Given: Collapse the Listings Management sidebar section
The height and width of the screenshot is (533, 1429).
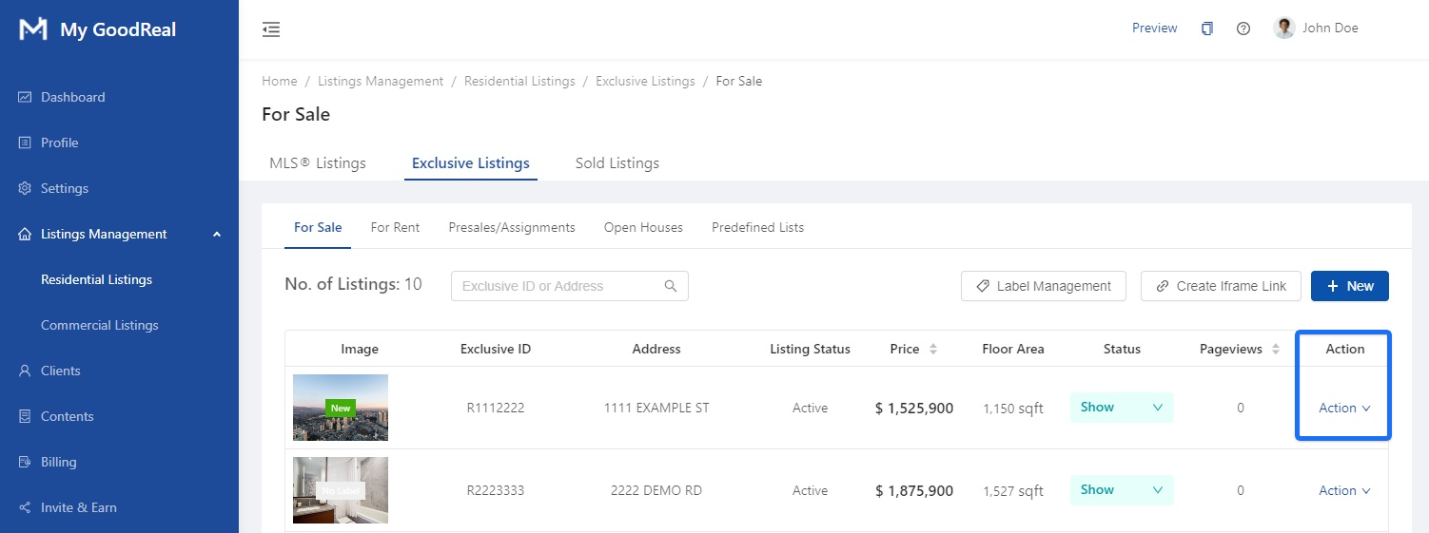Looking at the screenshot, I should [x=216, y=234].
